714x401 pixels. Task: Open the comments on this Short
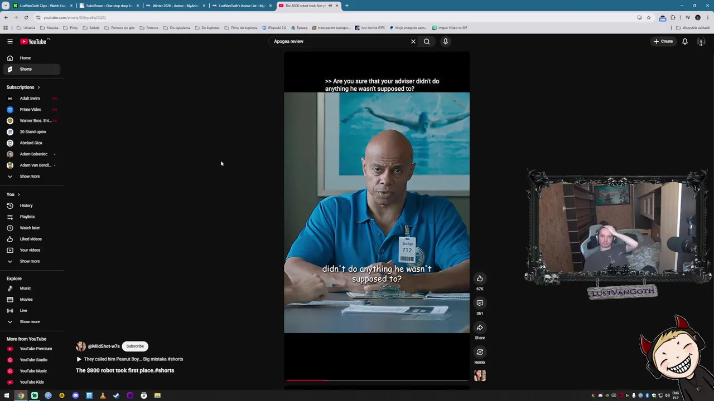(480, 303)
